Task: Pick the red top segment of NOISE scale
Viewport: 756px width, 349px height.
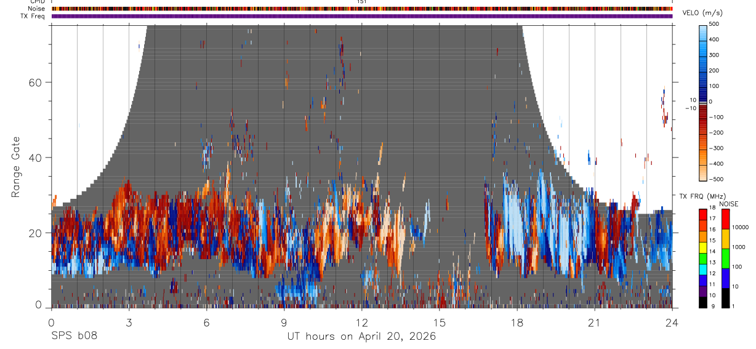Action: coord(725,219)
